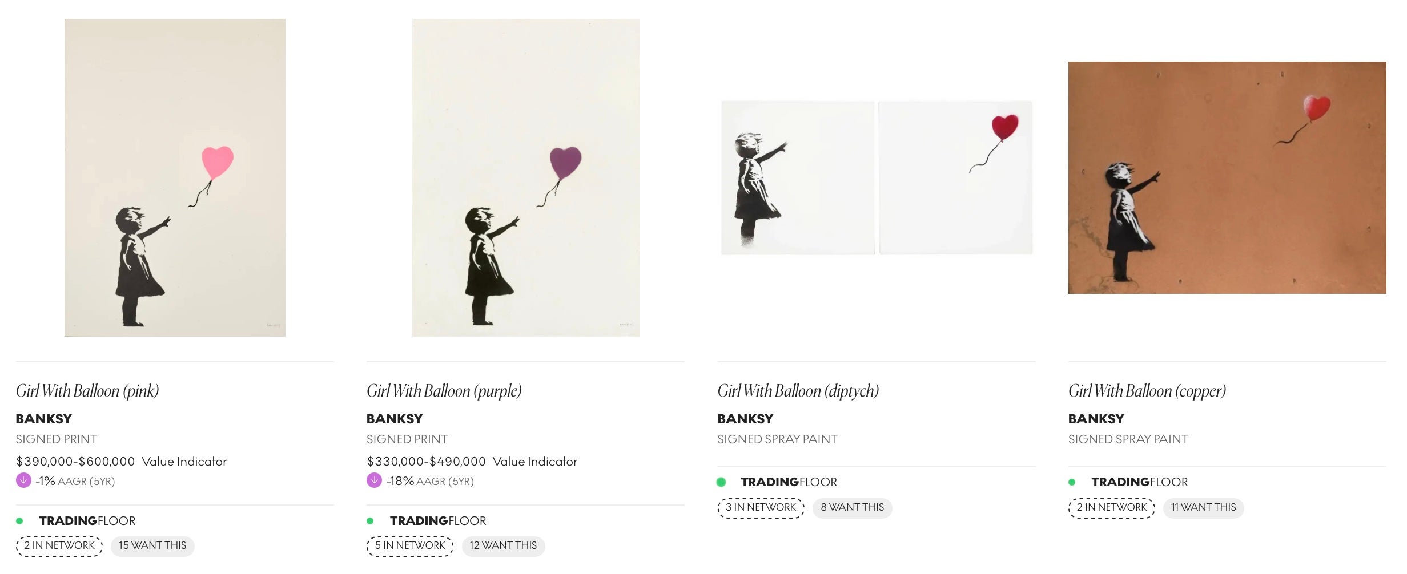Open Girl With Balloon (pink) artwork image
Screen dimensions: 1407x574
tap(175, 177)
